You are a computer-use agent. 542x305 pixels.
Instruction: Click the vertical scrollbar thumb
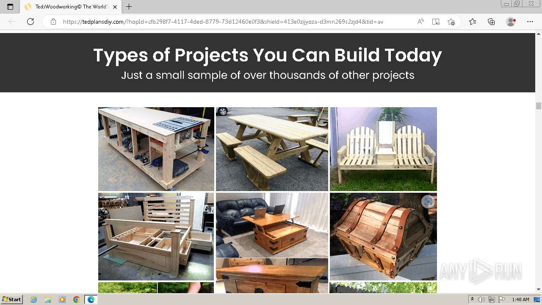coord(539,106)
